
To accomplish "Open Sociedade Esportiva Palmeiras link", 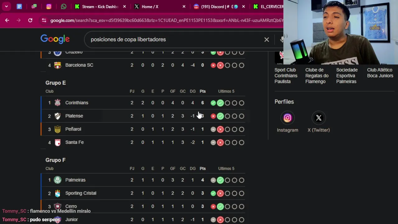I will tap(347, 76).
